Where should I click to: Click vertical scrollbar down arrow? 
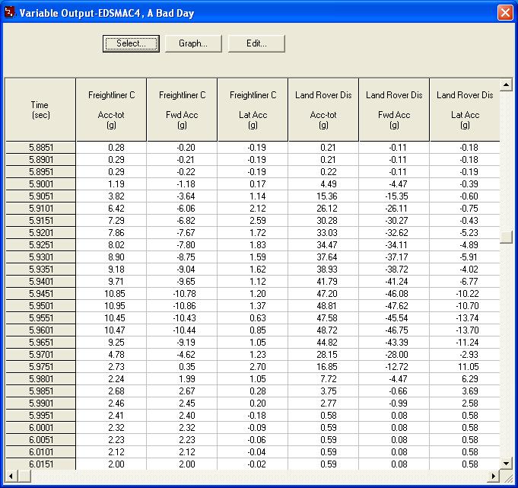[506, 464]
